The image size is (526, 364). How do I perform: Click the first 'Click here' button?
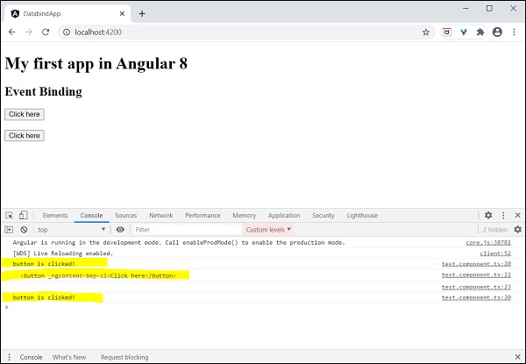tap(25, 114)
